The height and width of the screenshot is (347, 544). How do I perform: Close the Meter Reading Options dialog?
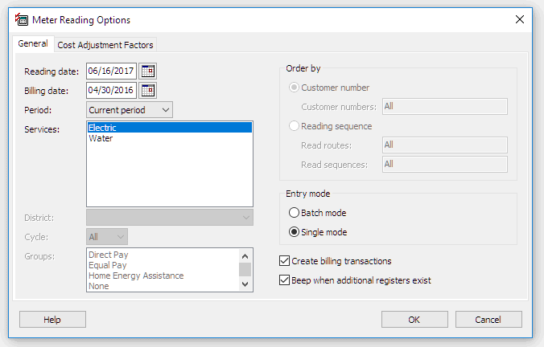(x=519, y=19)
